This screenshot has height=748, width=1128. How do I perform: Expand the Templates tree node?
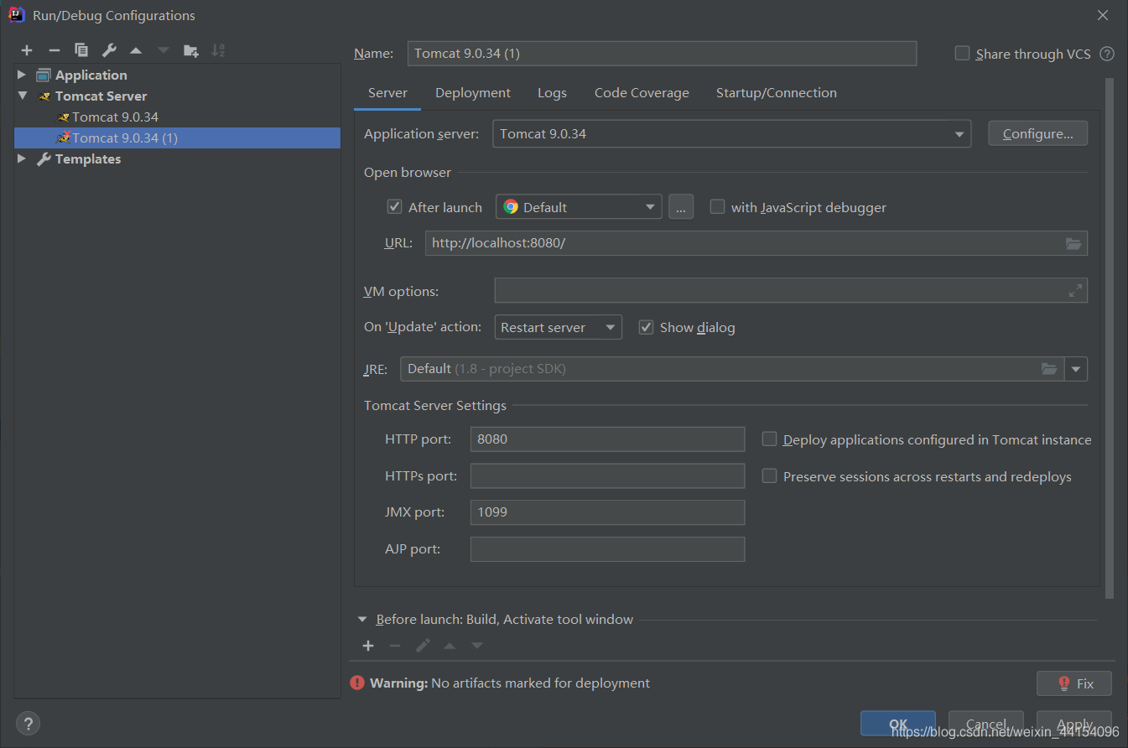click(x=22, y=158)
